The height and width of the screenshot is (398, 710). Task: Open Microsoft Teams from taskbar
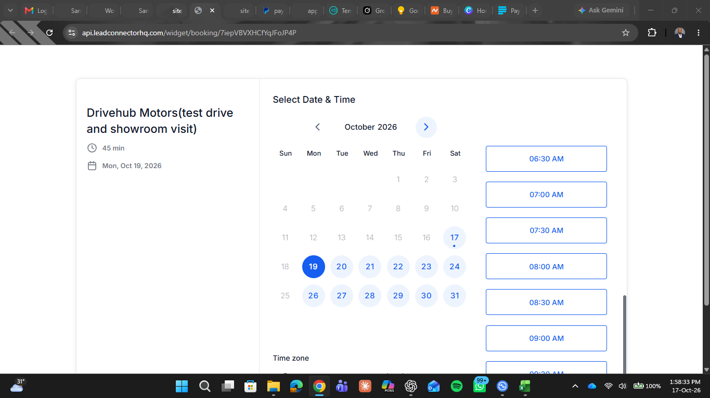(342, 386)
